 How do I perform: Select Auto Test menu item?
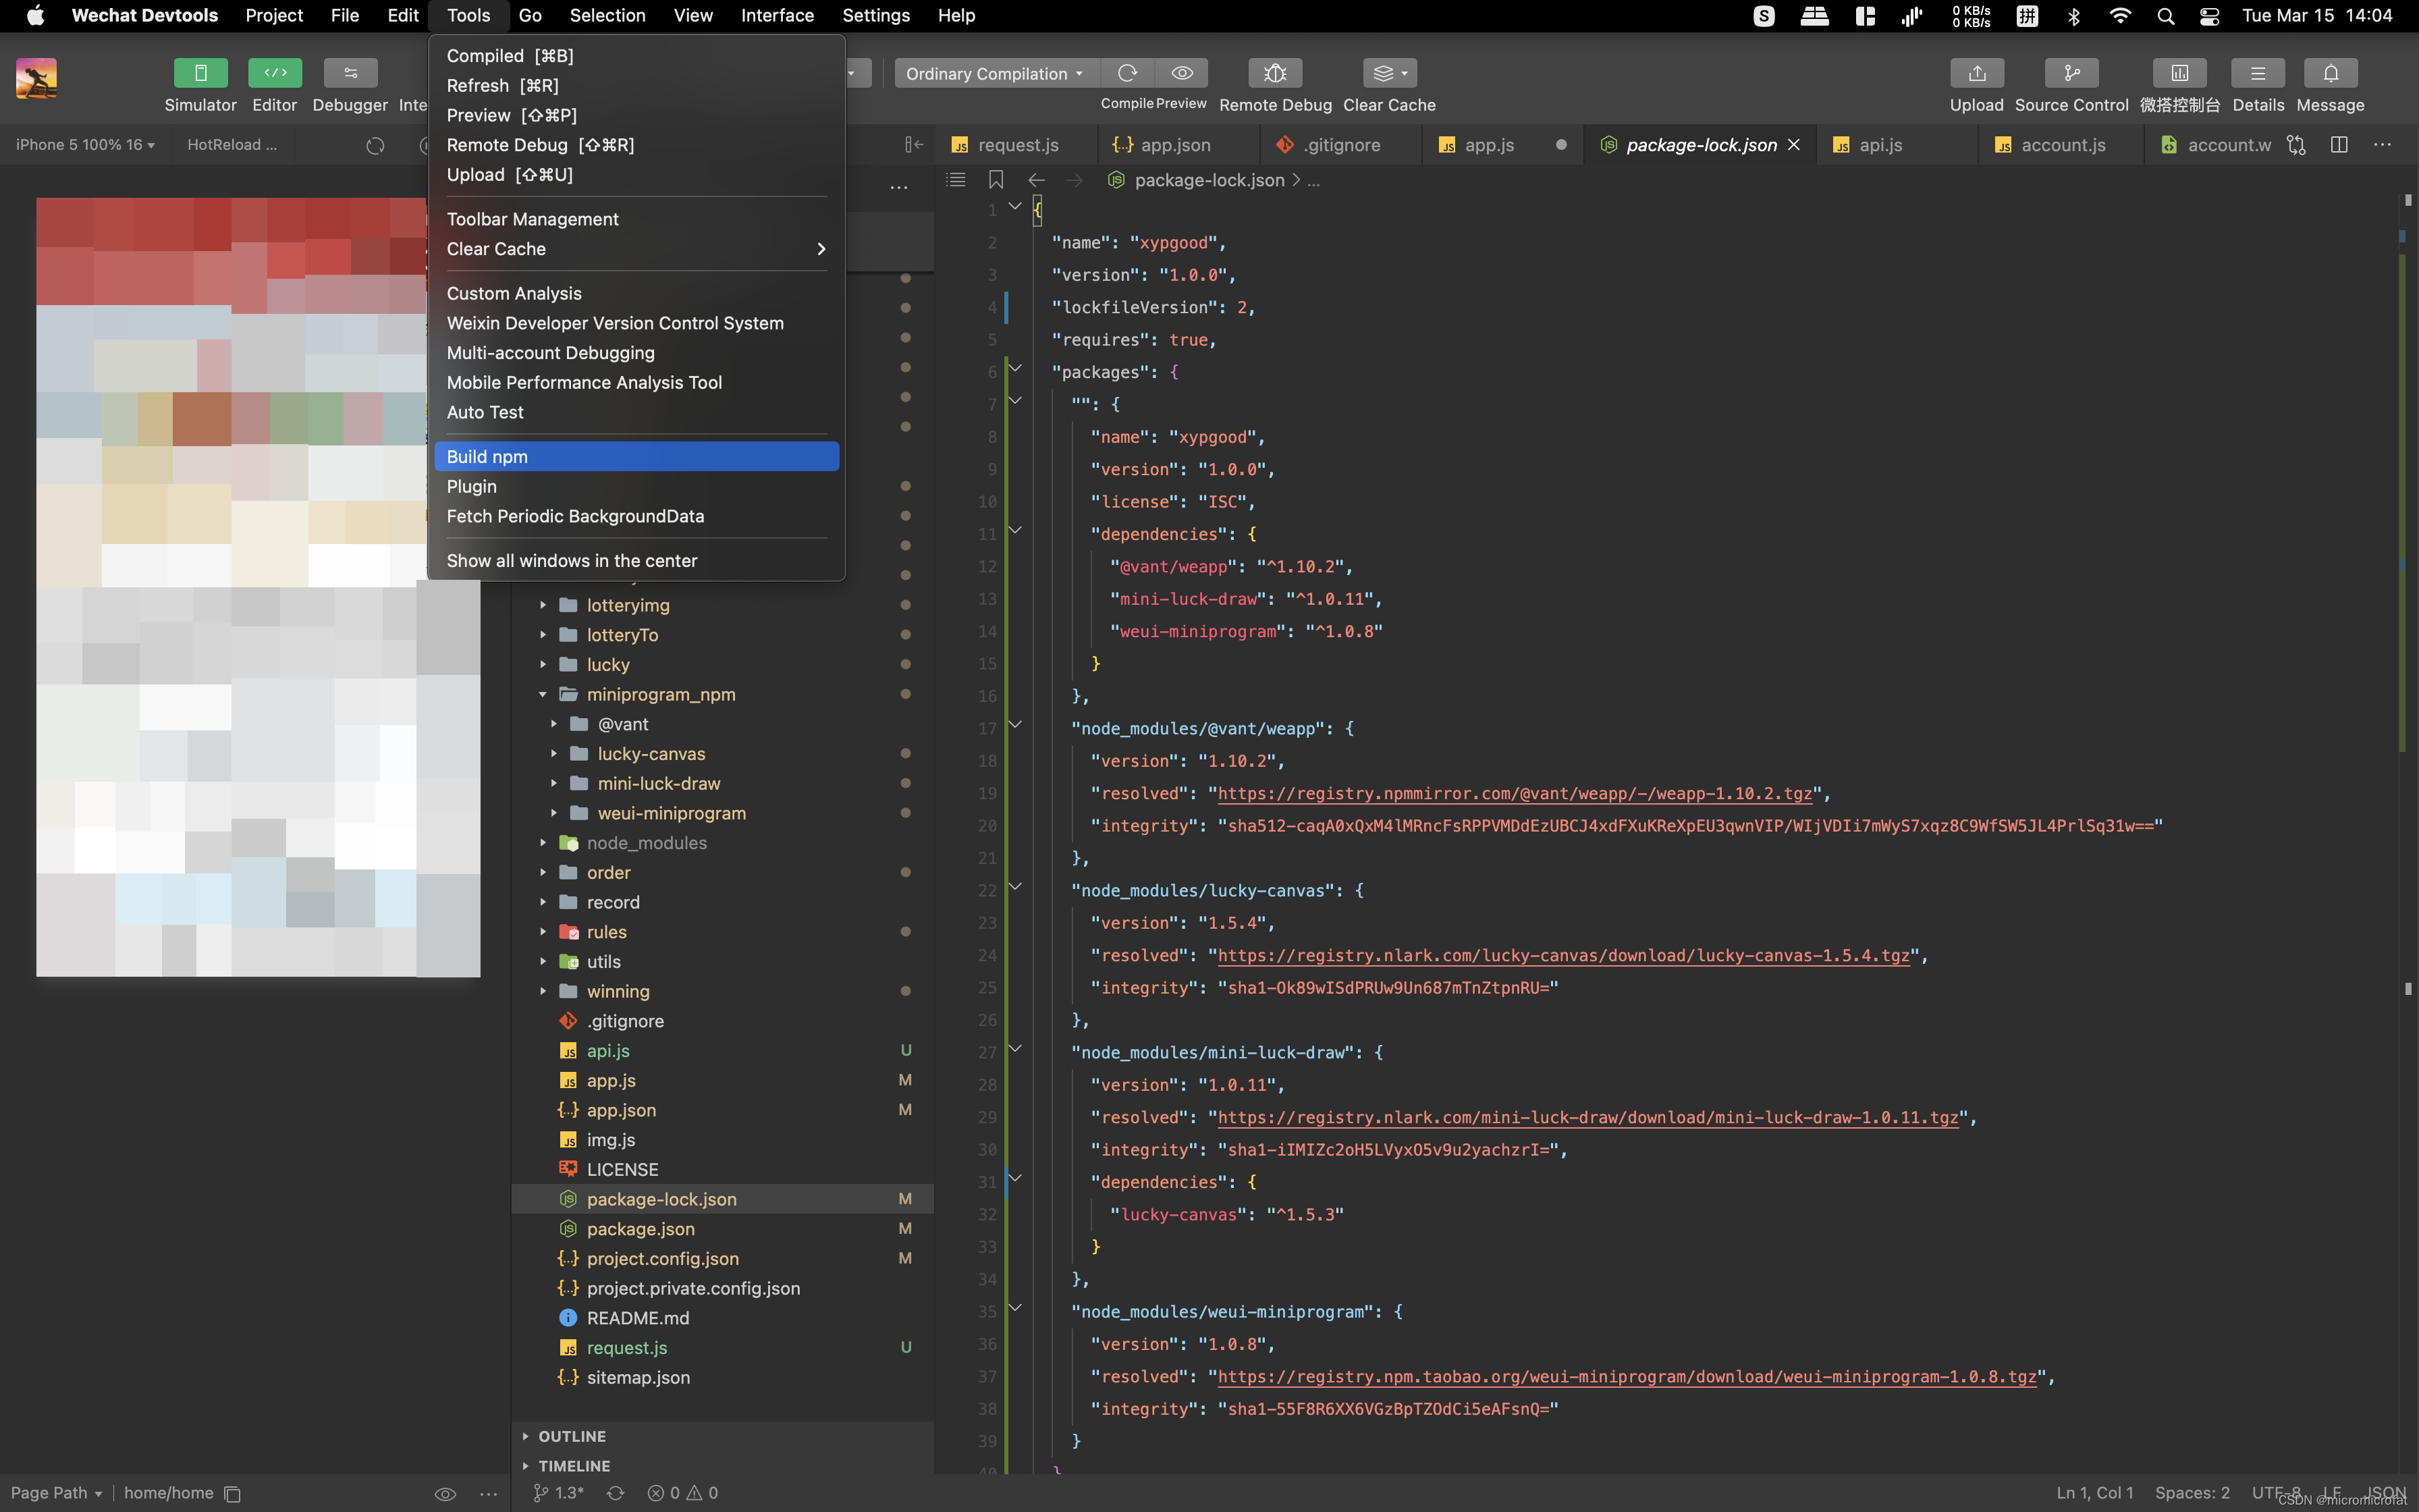click(x=636, y=412)
